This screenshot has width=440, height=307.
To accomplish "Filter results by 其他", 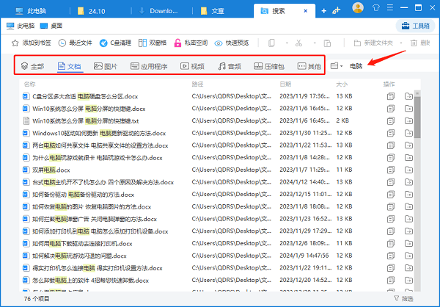I will coord(309,66).
